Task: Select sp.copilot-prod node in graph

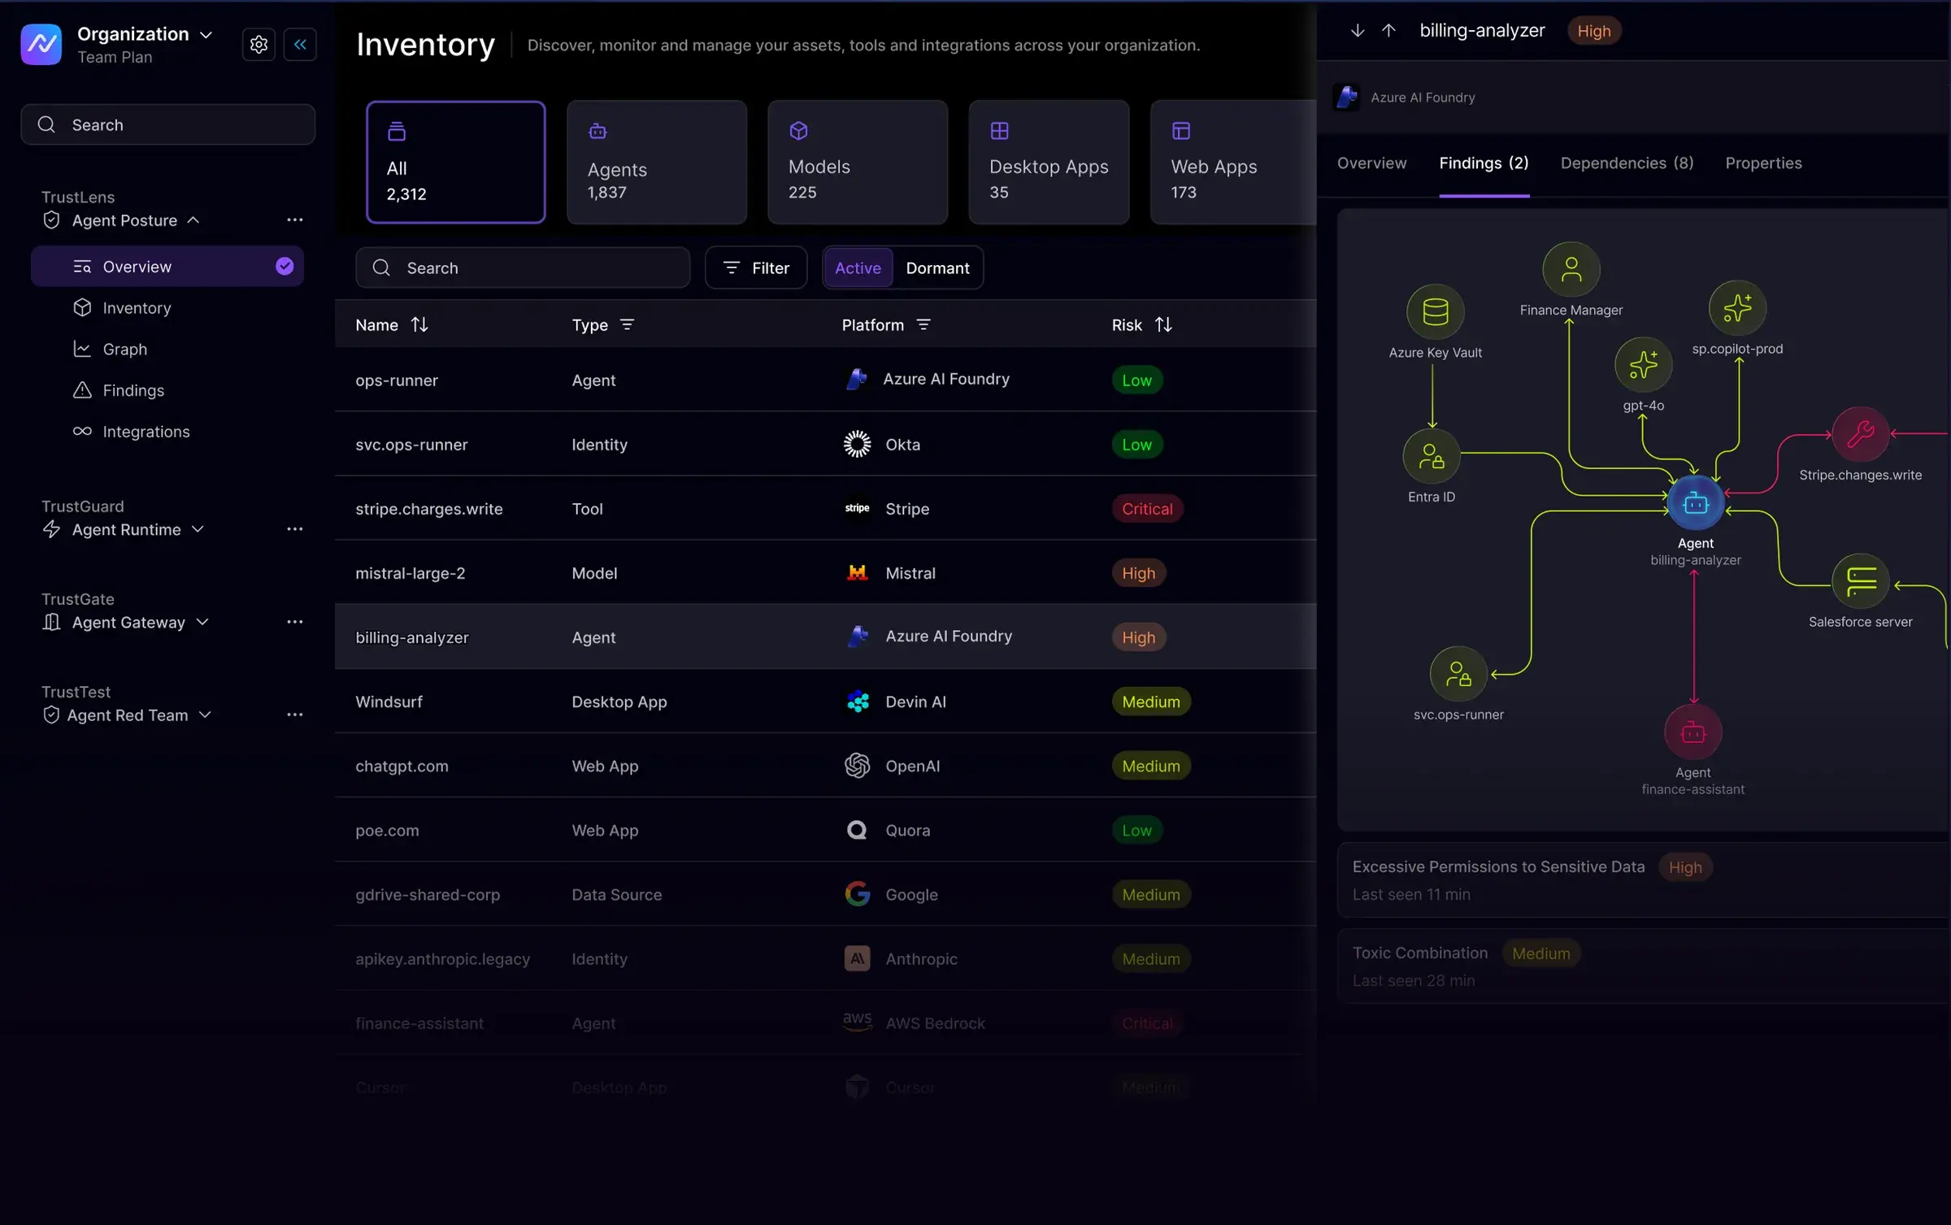Action: 1737,308
